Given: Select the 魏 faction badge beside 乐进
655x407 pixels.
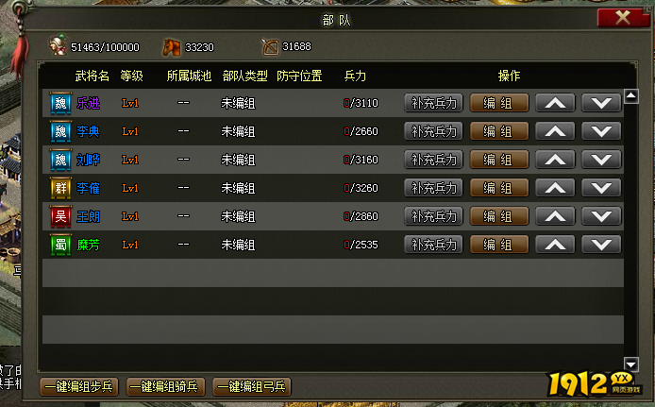Looking at the screenshot, I should 61,103.
